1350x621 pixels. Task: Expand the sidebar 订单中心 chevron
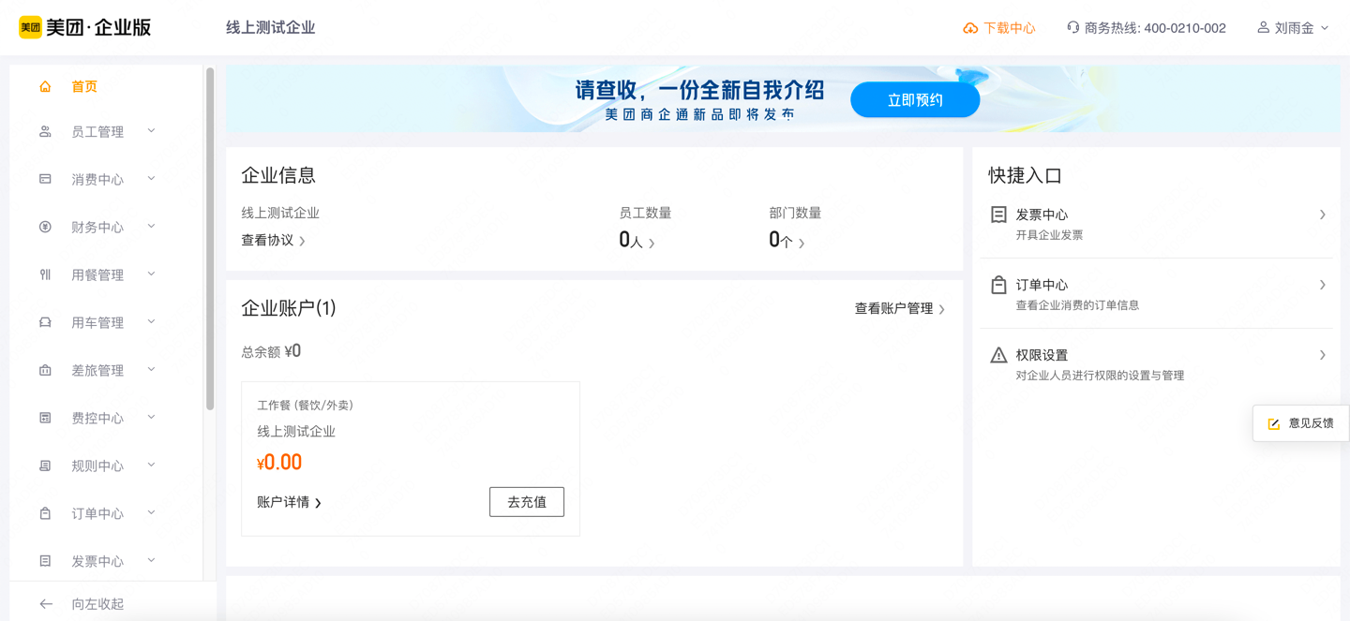pos(151,512)
